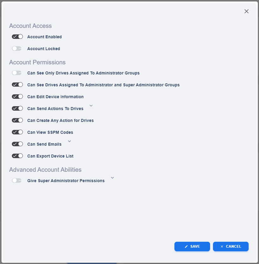Turn on the Account Locked switch
Image resolution: width=259 pixels, height=264 pixels.
pyautogui.click(x=17, y=49)
